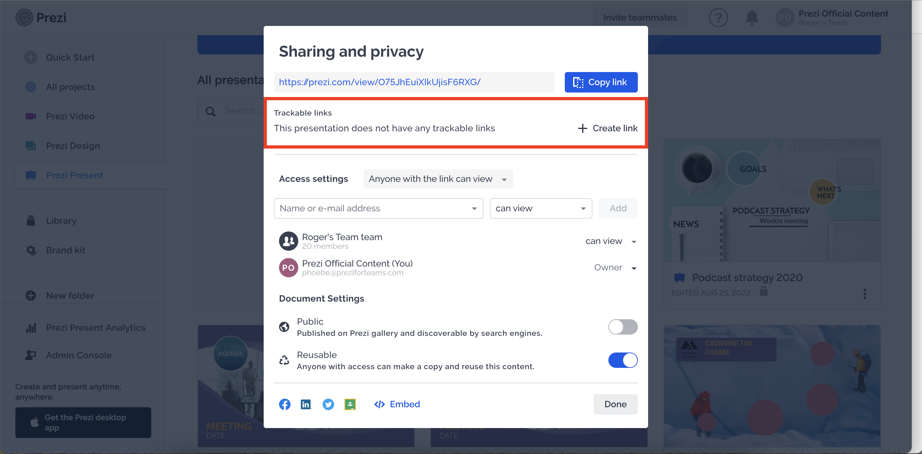The height and width of the screenshot is (454, 922).
Task: Click Prezi Official Content account name in header
Action: pos(843,13)
